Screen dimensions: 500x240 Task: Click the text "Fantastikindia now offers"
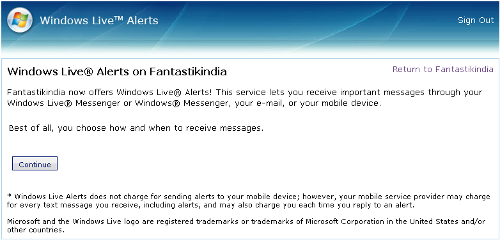[60, 93]
